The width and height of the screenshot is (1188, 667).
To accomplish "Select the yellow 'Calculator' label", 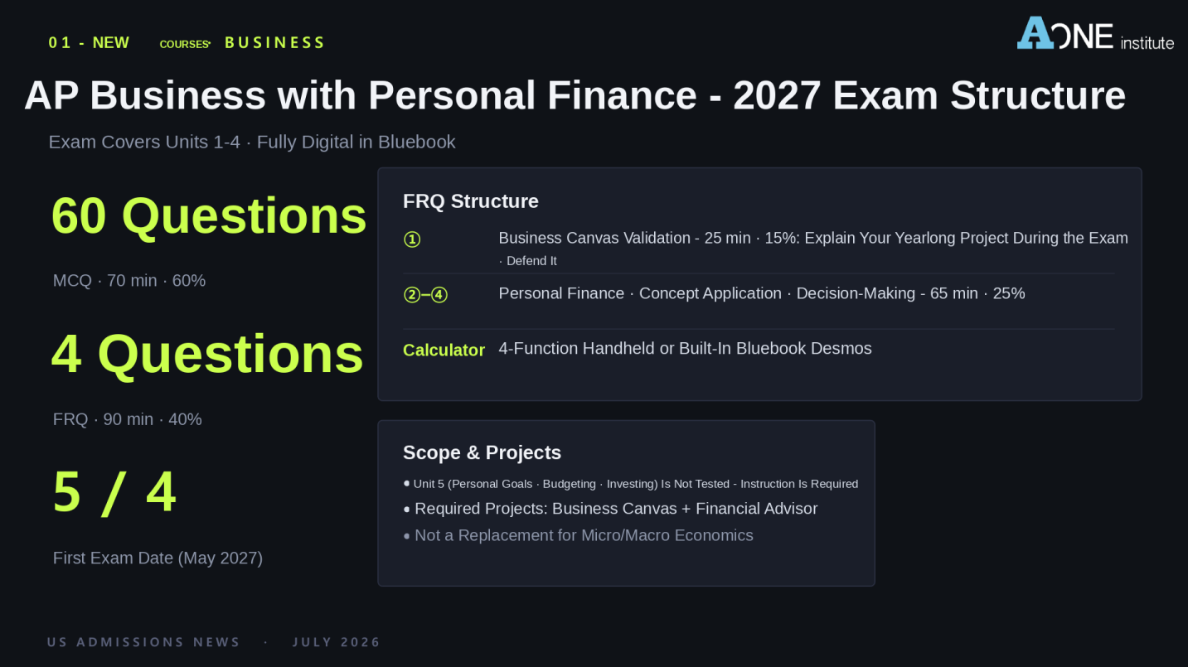I will 444,350.
